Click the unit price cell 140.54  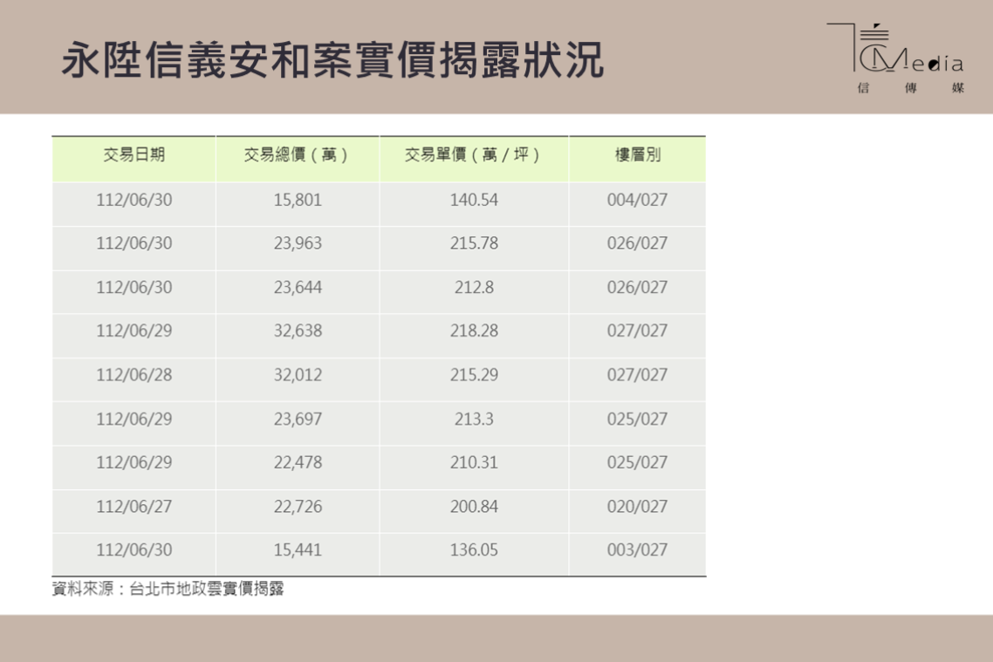click(x=474, y=200)
